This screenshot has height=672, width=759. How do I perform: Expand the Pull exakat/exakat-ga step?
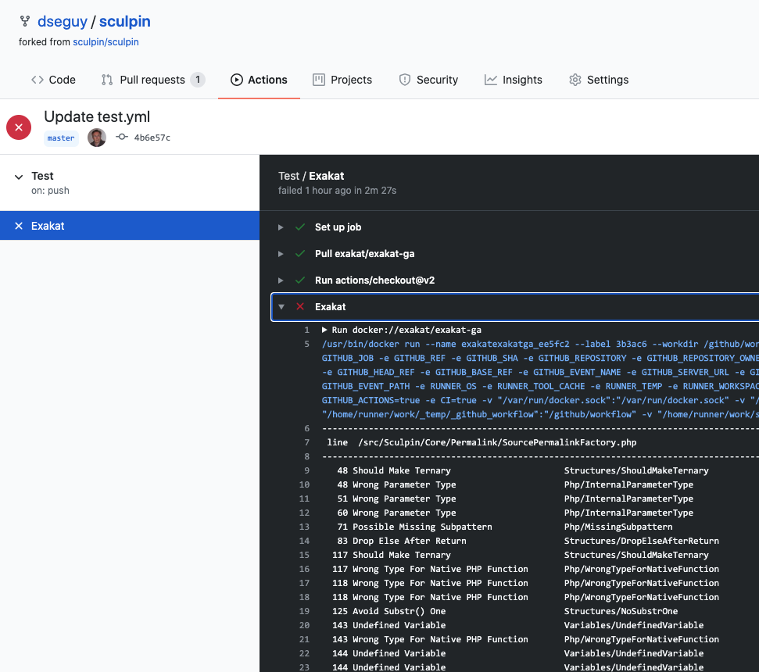[281, 254]
